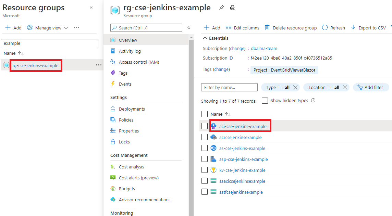The image size is (392, 216).
Task: Click the satfcsejenkinsexample storage icon
Action: (213, 192)
